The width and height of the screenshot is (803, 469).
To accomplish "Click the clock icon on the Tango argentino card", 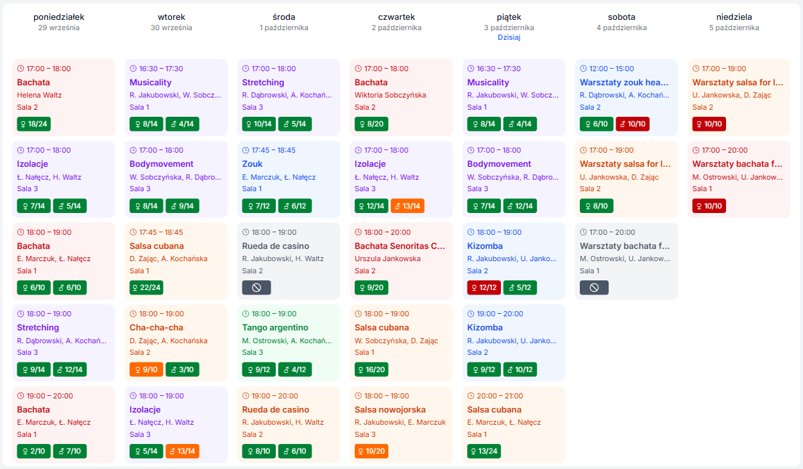I will click(x=246, y=314).
